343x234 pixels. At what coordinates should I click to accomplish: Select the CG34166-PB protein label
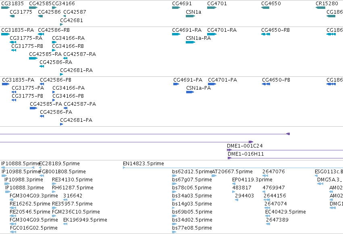68,96
